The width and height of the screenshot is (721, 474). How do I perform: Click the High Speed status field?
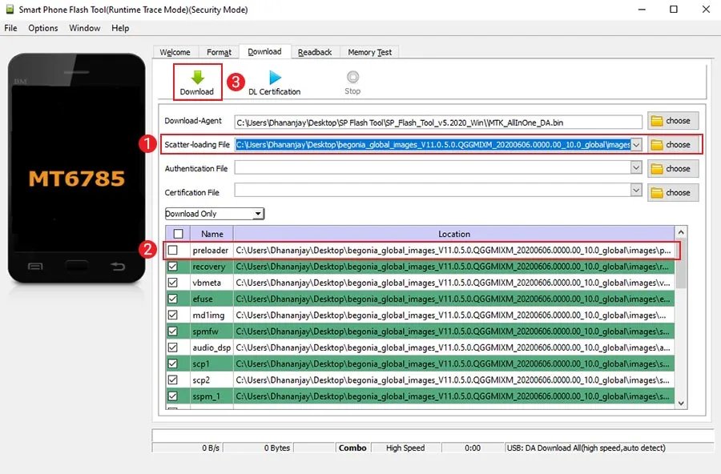(405, 448)
